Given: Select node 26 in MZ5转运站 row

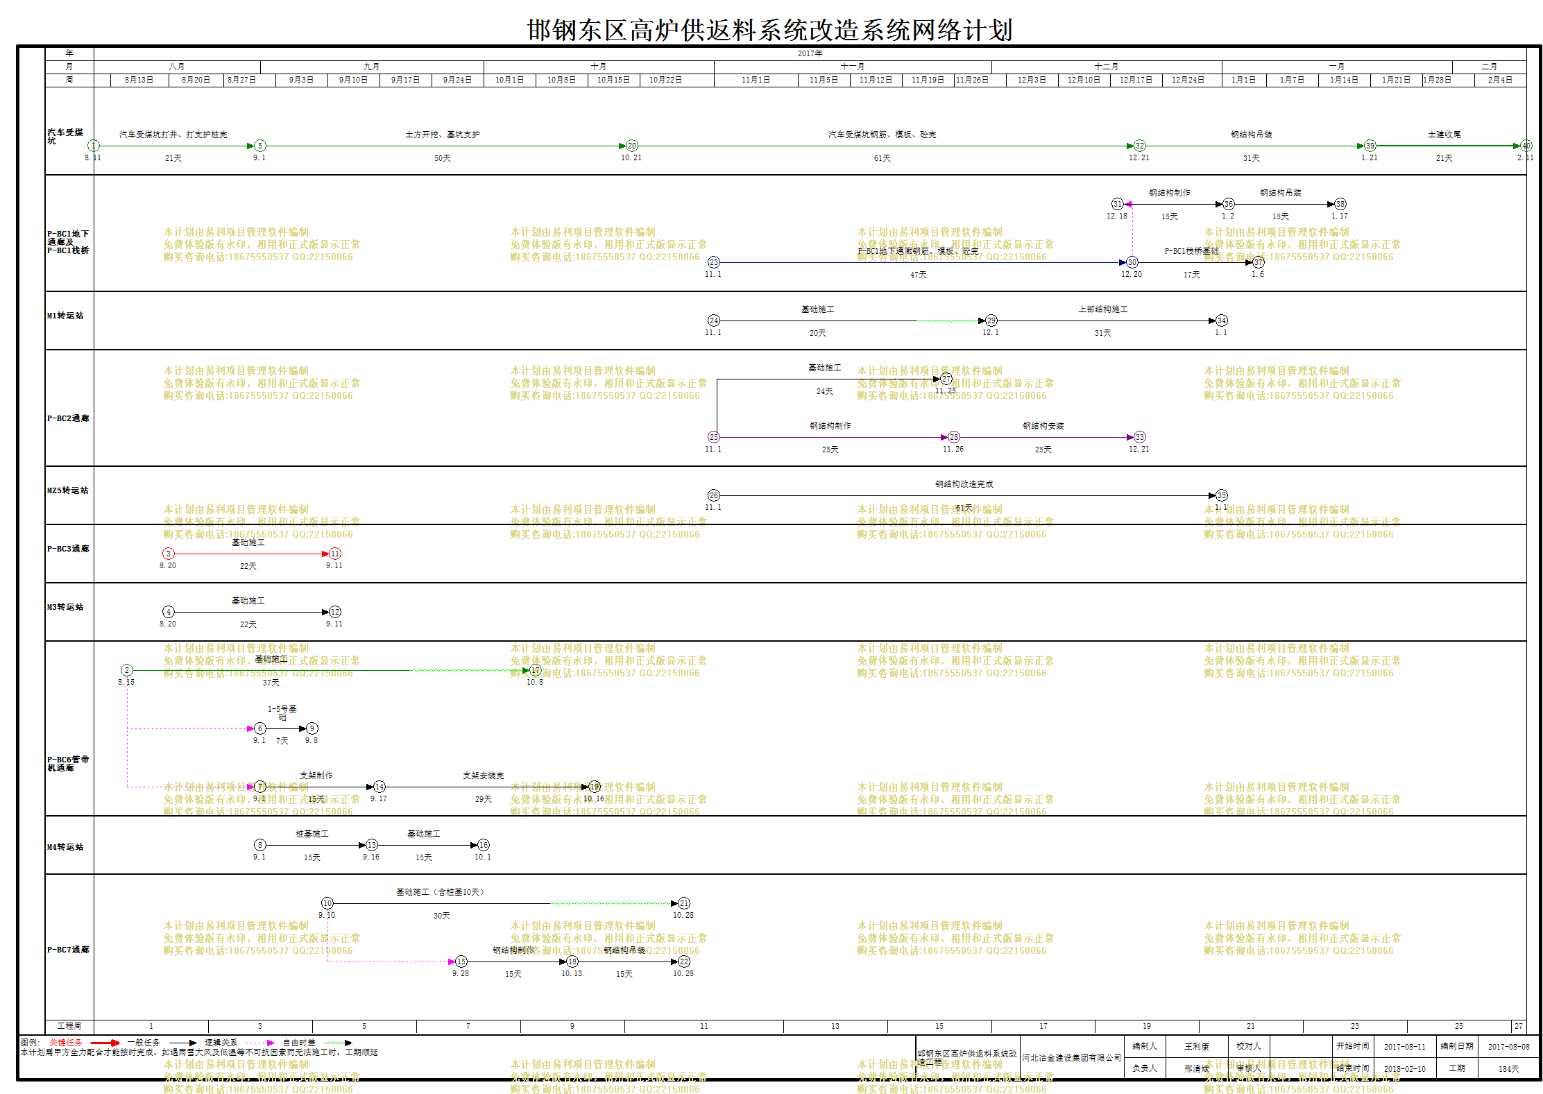Looking at the screenshot, I should click(714, 495).
